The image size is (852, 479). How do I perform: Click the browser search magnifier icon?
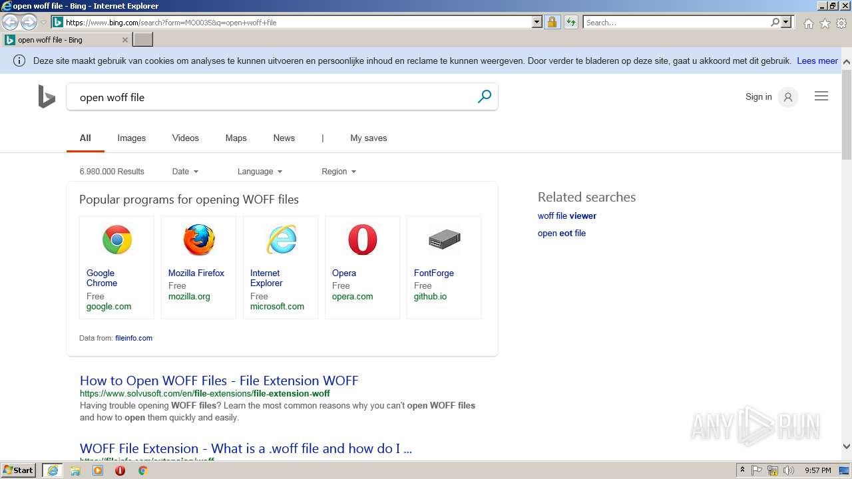(775, 22)
